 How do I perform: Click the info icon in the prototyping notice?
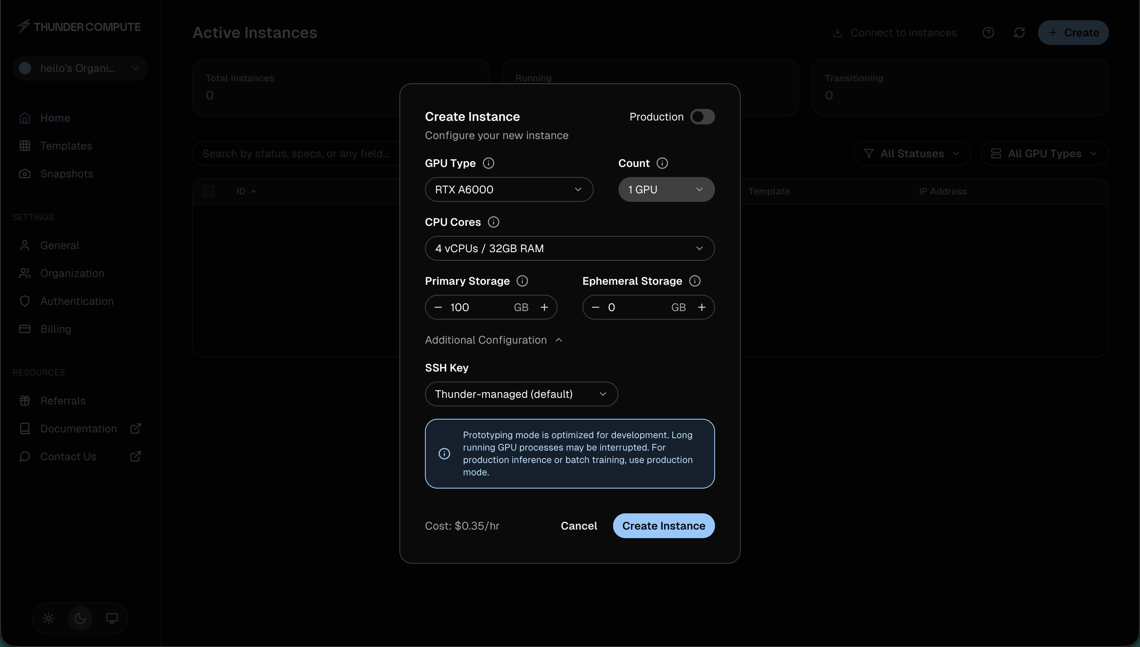(444, 454)
